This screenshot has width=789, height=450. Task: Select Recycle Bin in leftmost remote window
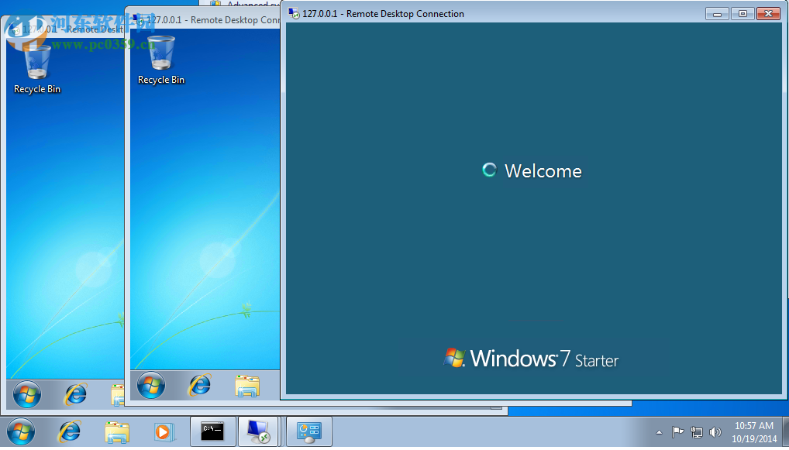37,69
